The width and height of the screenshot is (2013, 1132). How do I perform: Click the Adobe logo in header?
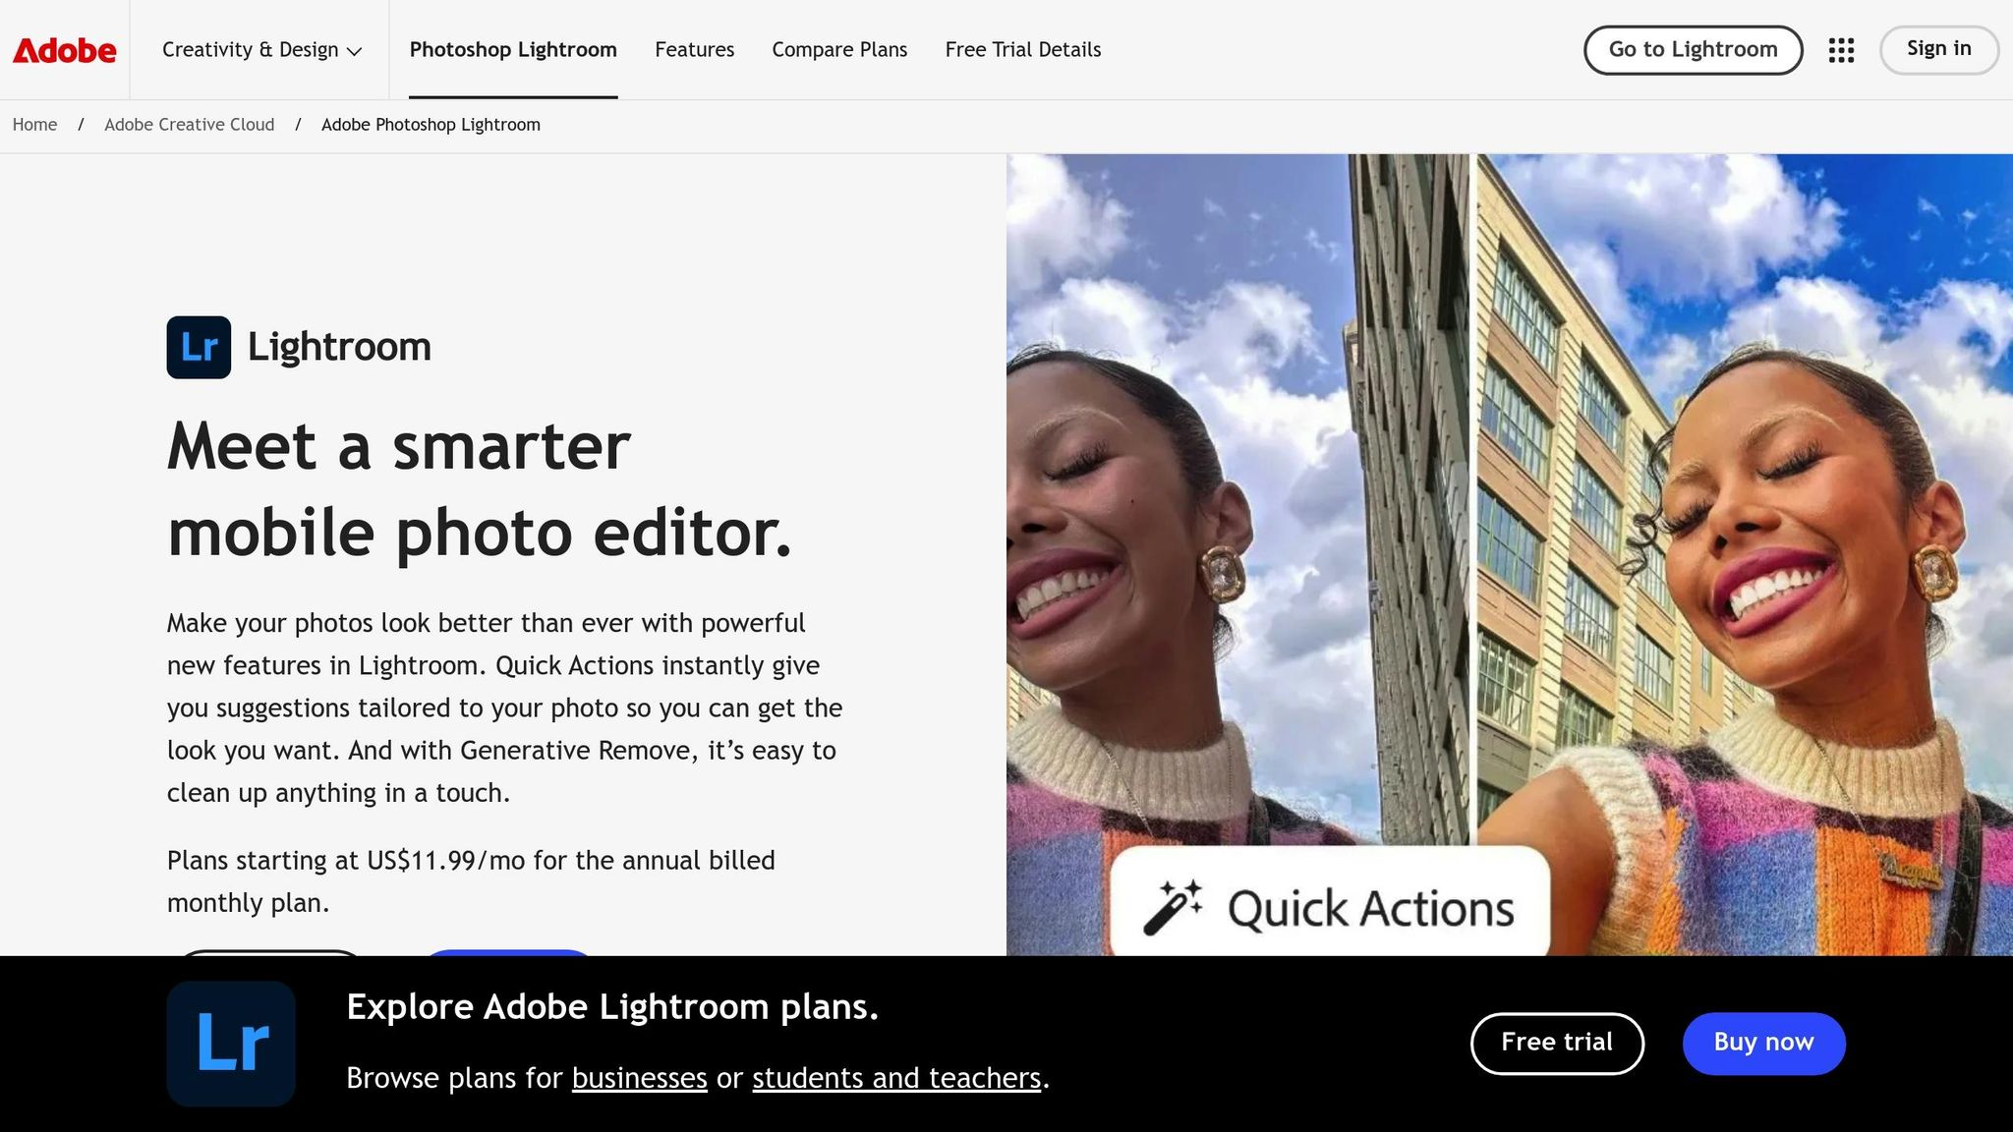pyautogui.click(x=64, y=50)
